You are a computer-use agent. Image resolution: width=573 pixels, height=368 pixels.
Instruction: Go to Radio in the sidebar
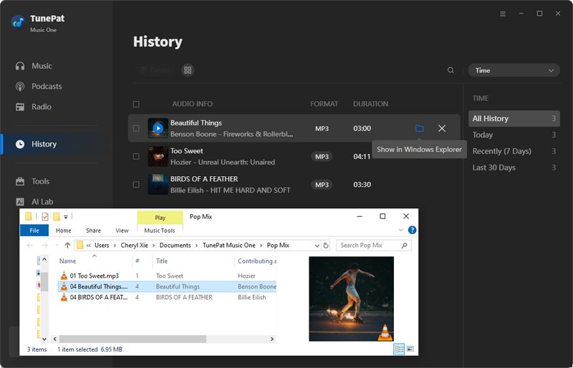(33, 107)
